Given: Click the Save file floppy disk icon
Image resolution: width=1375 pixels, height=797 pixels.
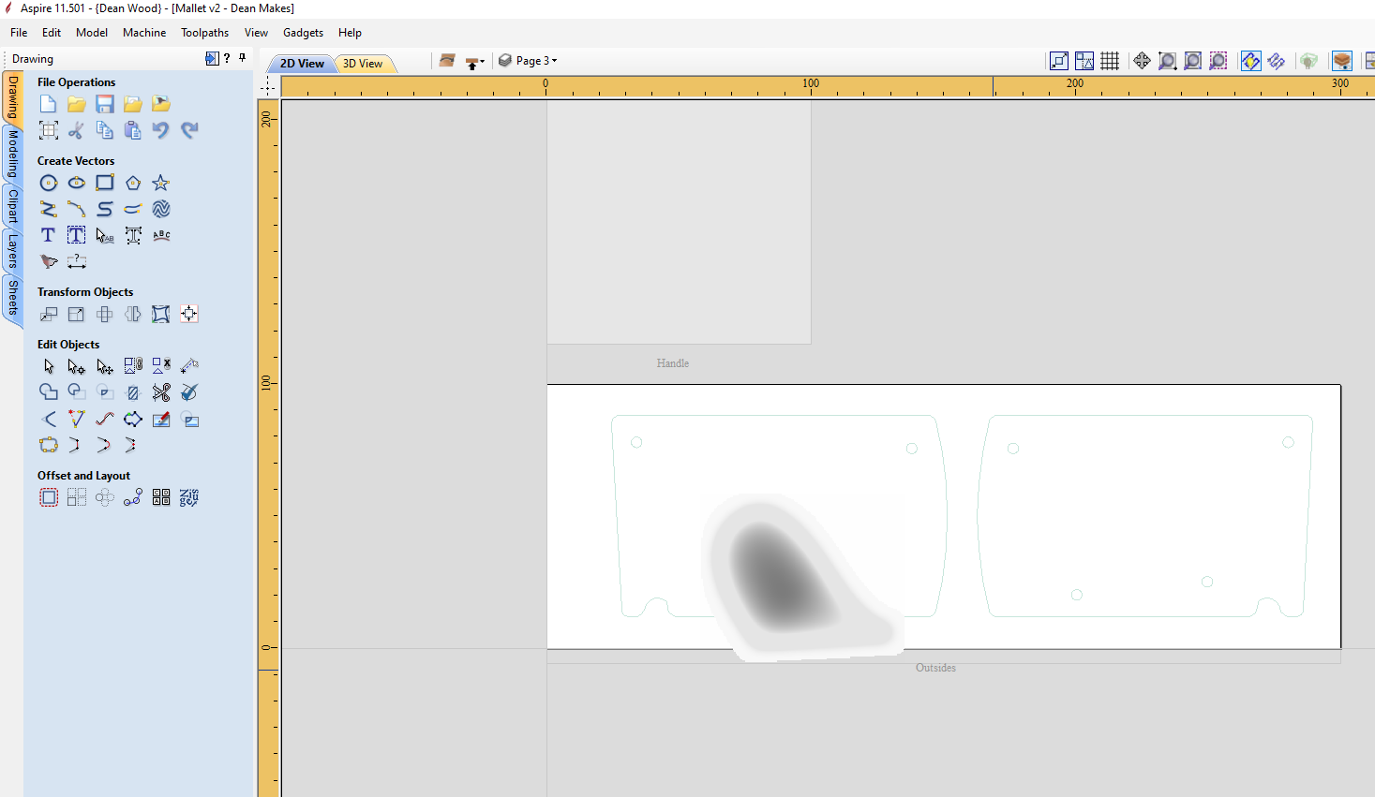Looking at the screenshot, I should [x=104, y=104].
